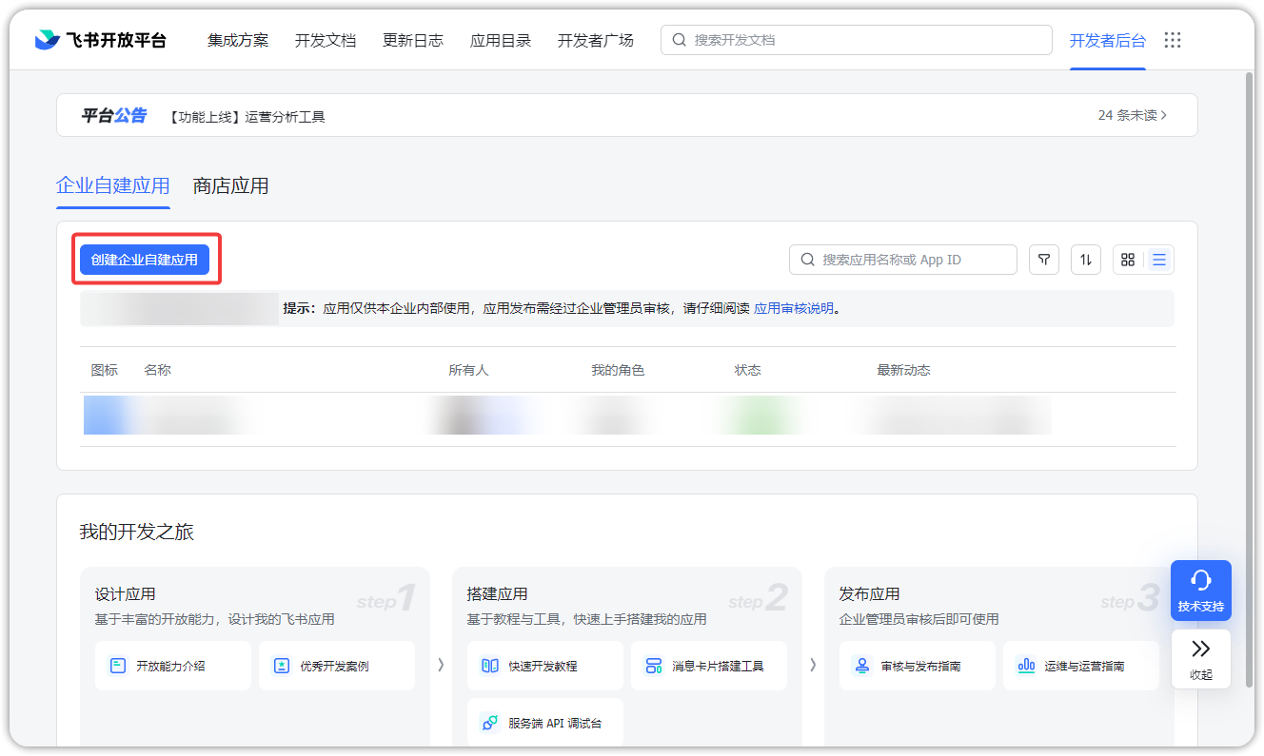The image size is (1264, 756).
Task: Switch to list view
Action: point(1159,260)
